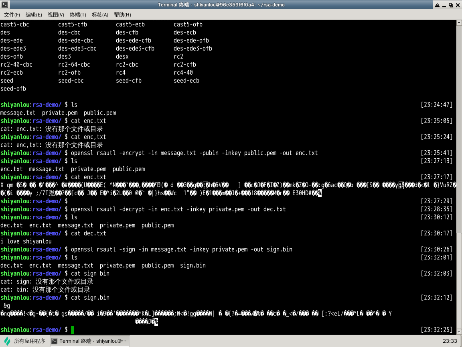The width and height of the screenshot is (462, 360).
Task: Maximize the terminal window
Action: pos(451,5)
